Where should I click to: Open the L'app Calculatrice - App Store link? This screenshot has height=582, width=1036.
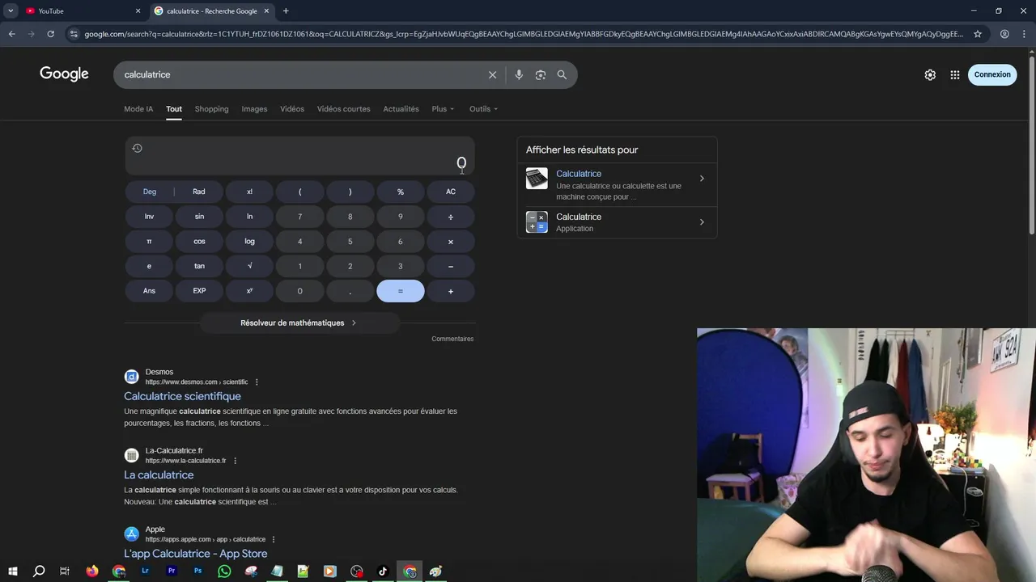click(x=195, y=554)
